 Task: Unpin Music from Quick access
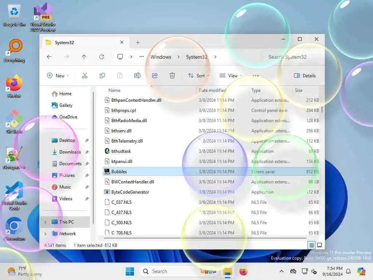pyautogui.click(x=87, y=187)
